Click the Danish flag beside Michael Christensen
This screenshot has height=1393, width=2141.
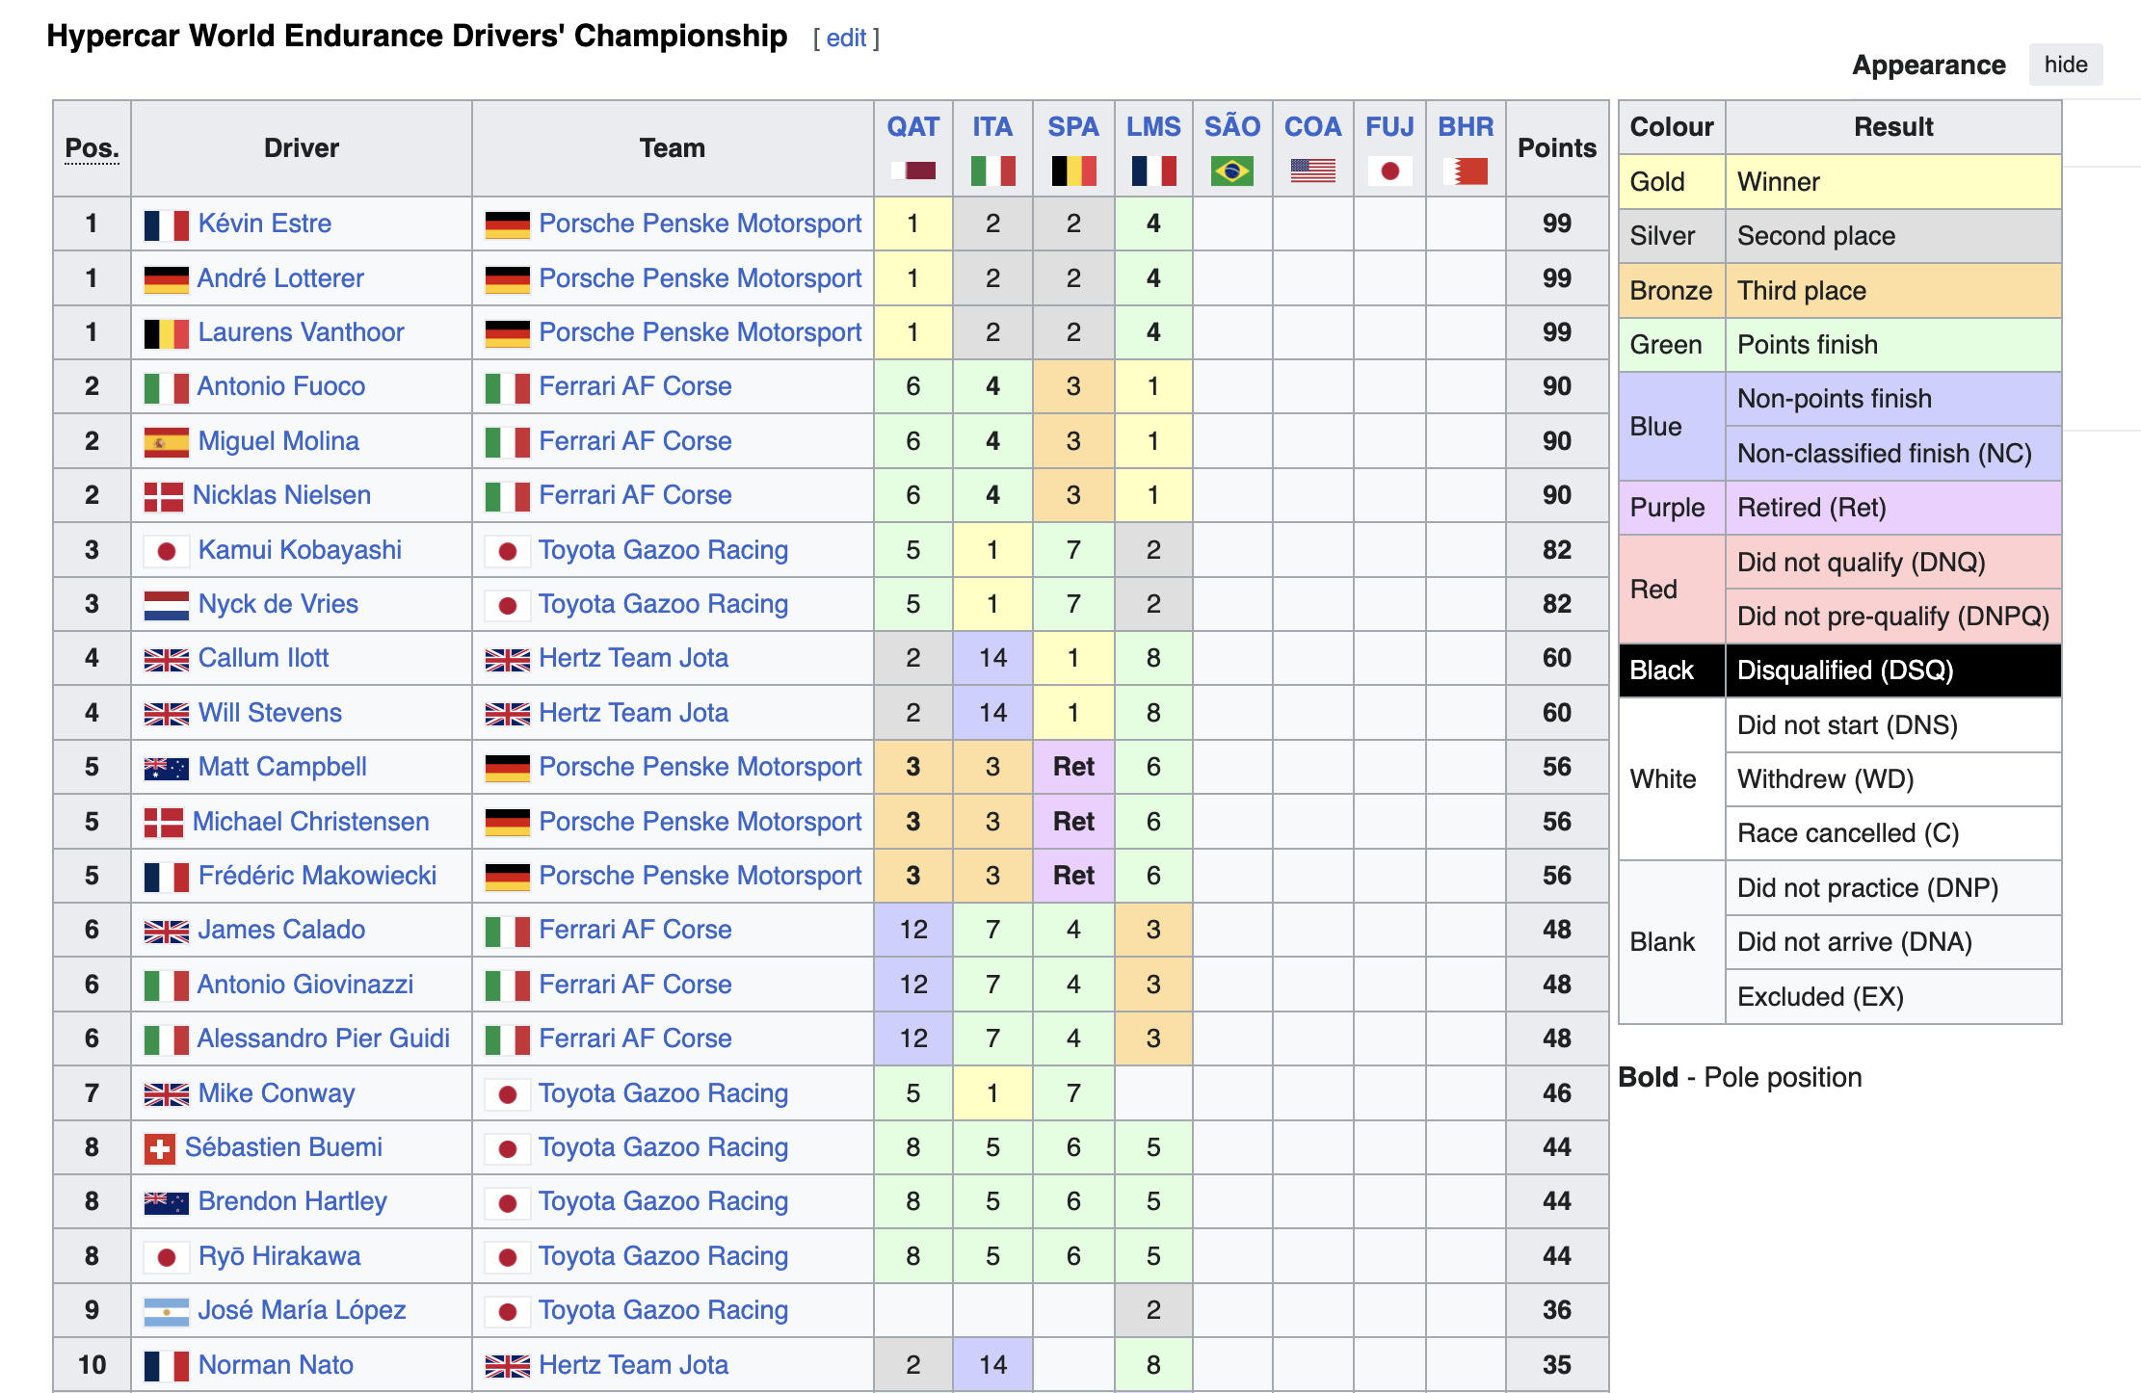(x=163, y=823)
